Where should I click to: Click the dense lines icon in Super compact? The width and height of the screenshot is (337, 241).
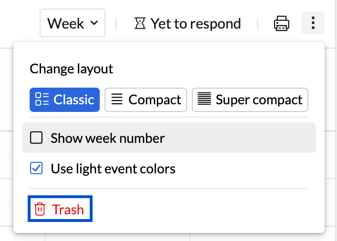click(204, 100)
